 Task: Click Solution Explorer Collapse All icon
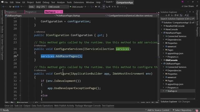(x=175, y=15)
